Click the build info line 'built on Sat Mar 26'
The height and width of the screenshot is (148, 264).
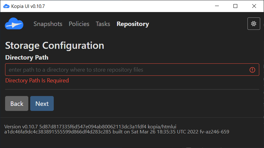pyautogui.click(x=117, y=132)
